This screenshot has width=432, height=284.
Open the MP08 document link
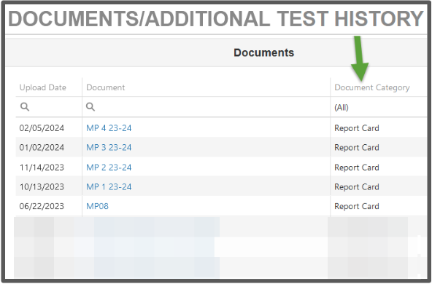[x=97, y=206]
